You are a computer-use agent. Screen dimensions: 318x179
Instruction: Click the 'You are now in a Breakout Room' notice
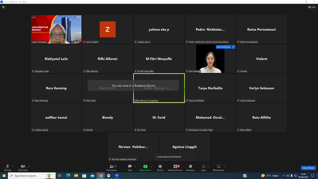(133, 86)
